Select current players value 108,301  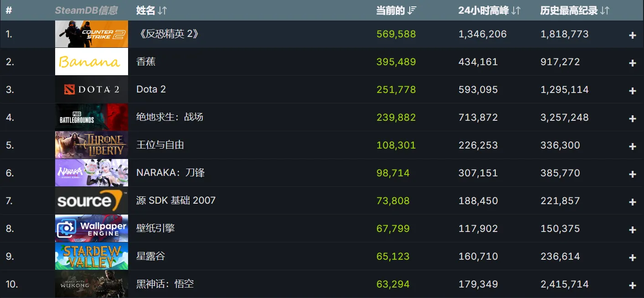pyautogui.click(x=396, y=145)
